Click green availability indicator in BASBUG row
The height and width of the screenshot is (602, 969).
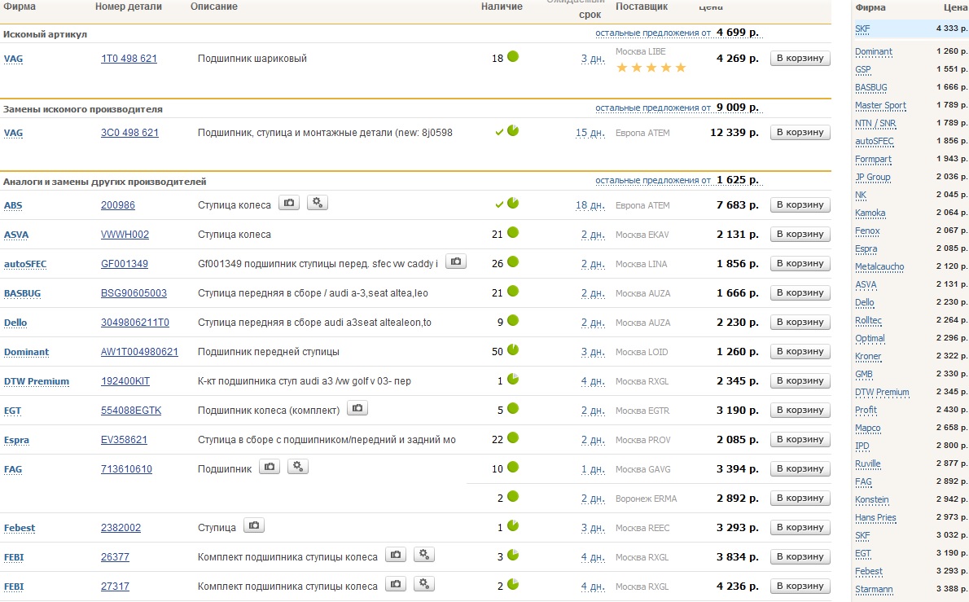pos(513,291)
